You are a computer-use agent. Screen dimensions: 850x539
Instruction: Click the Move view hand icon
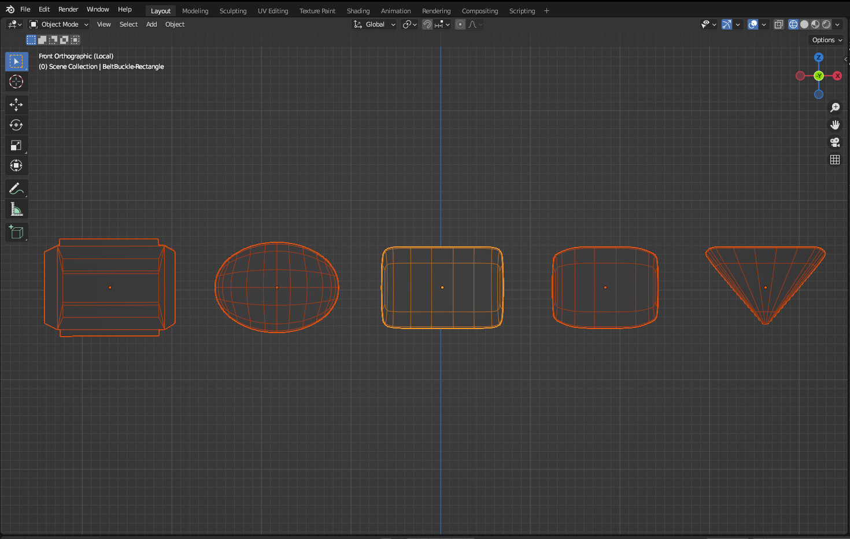[835, 125]
